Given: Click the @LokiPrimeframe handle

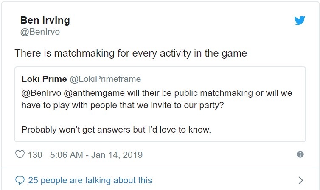Looking at the screenshot, I should tap(105, 79).
